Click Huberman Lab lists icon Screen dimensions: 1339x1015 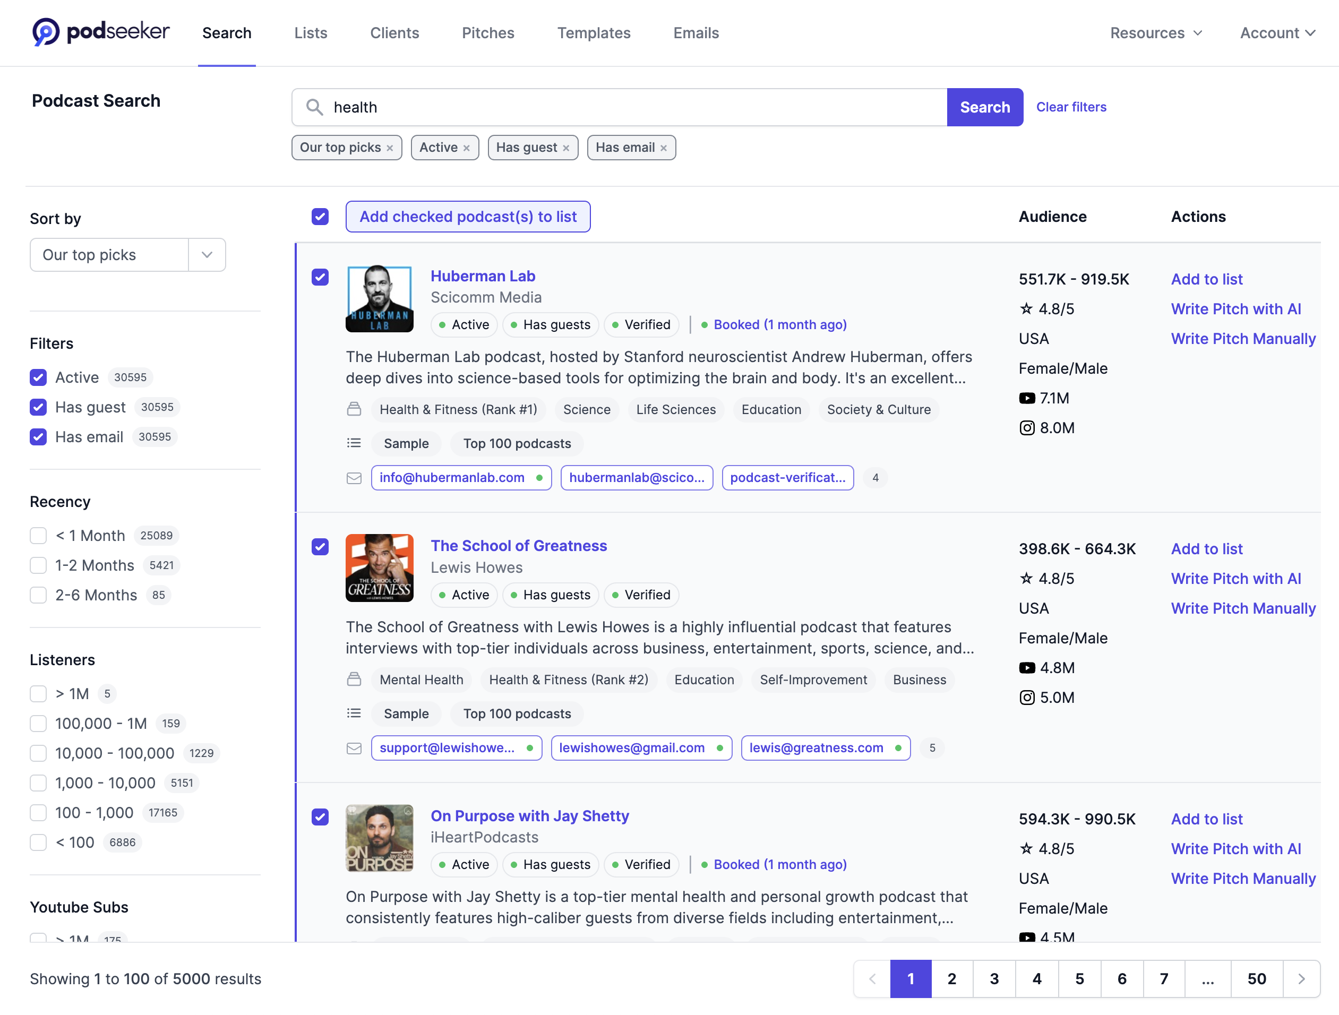(354, 444)
